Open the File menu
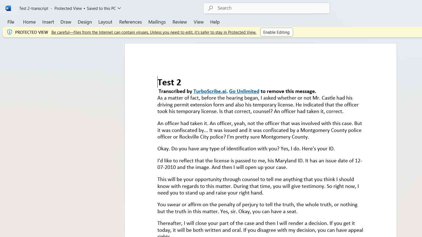422x237 pixels. point(11,22)
